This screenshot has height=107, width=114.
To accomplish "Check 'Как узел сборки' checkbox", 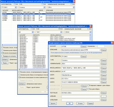I will pos(88,89).
